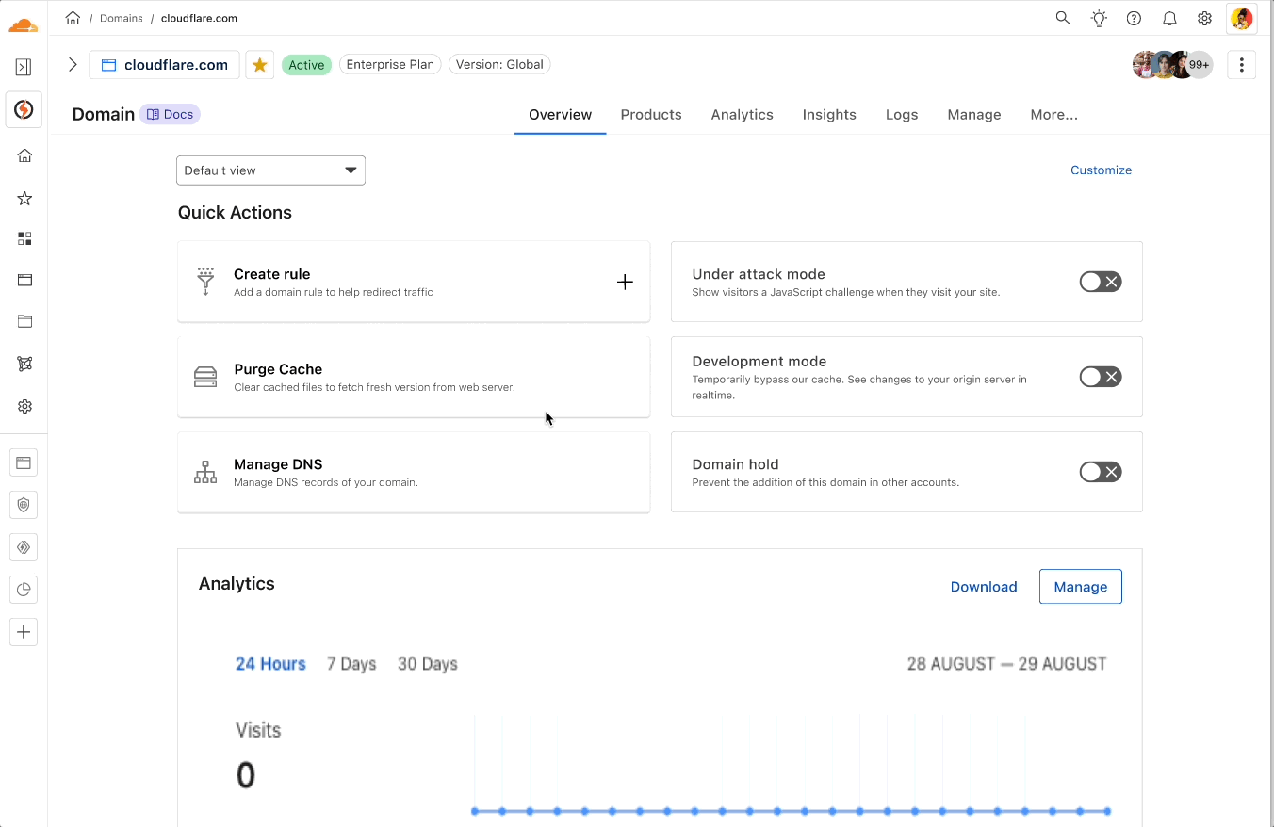Viewport: 1274px width, 827px height.
Task: Click the boxed shield icon in sidebar
Action: [24, 505]
